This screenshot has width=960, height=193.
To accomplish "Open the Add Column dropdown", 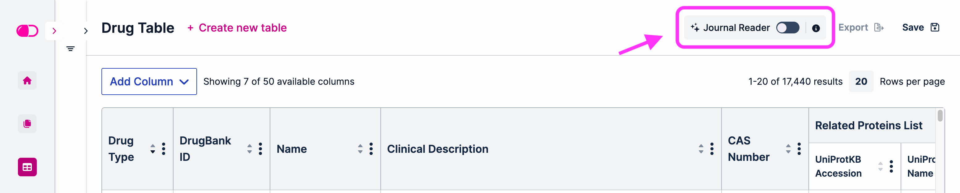I will [149, 81].
